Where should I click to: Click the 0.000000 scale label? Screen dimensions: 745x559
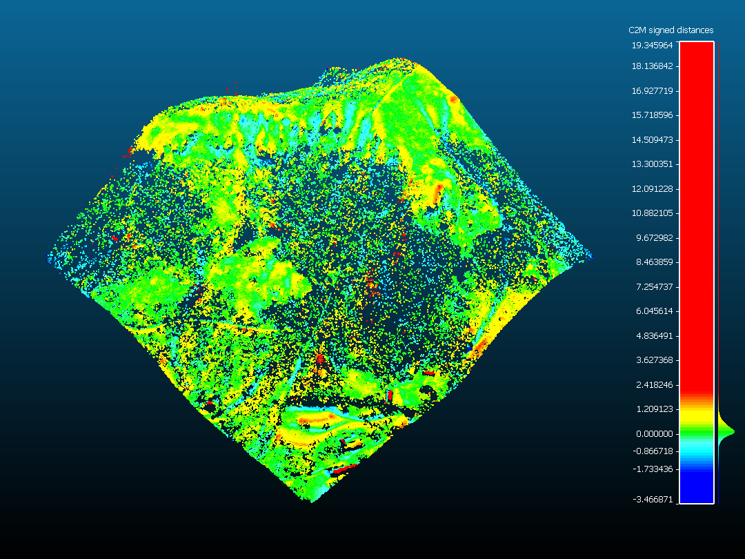(x=653, y=433)
